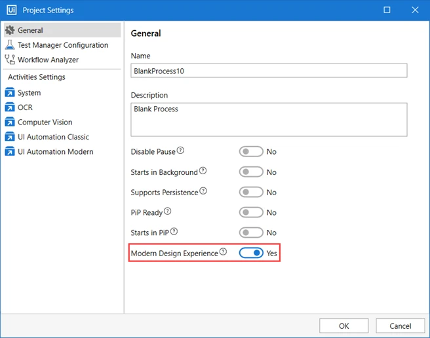Switch off Modern Design Experience toggle

[x=251, y=253]
